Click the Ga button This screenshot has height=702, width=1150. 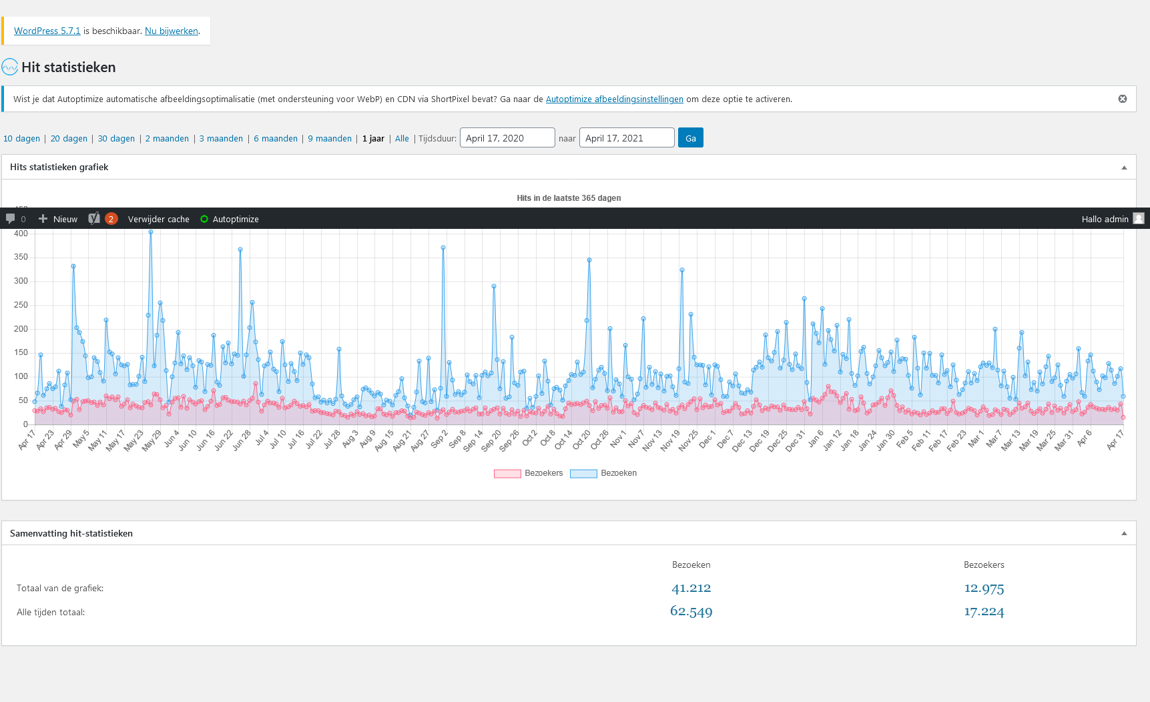690,137
